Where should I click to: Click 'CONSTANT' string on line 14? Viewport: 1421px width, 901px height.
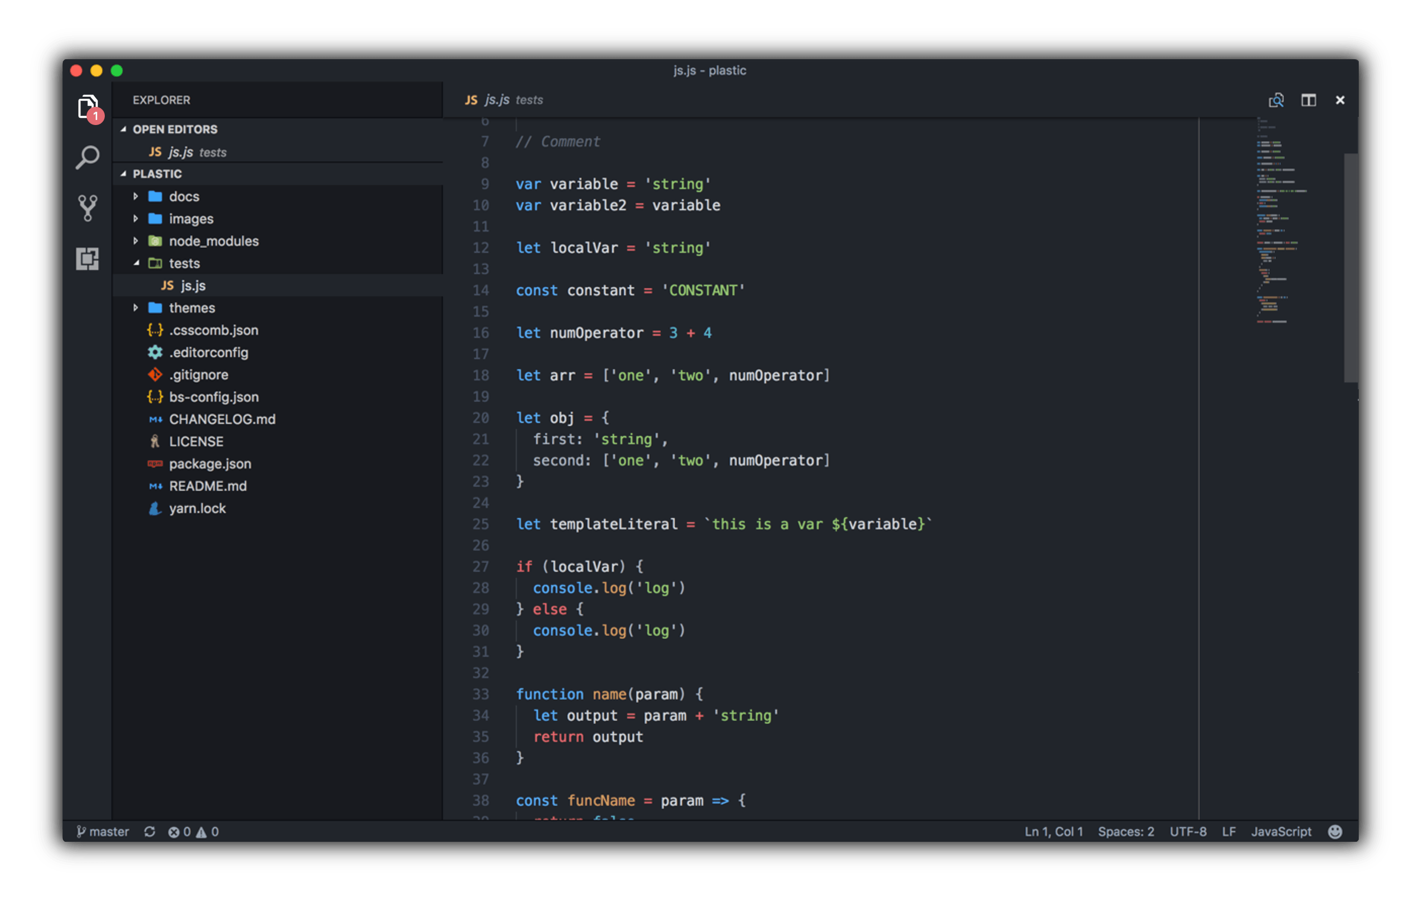point(703,291)
